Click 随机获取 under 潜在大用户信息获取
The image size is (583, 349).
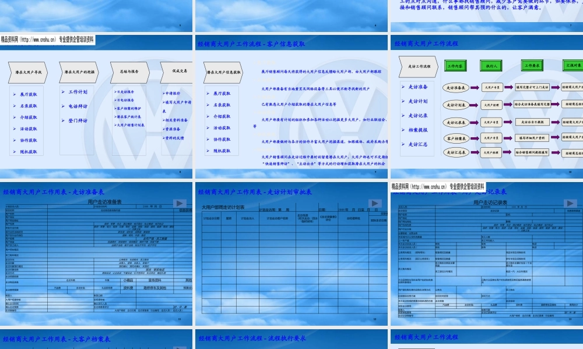pyautogui.click(x=222, y=151)
